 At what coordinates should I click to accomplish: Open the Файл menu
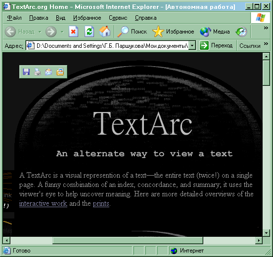pos(14,18)
